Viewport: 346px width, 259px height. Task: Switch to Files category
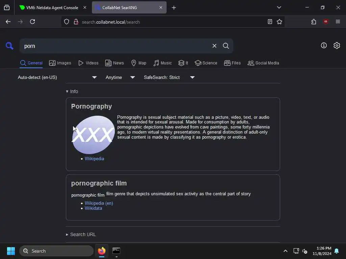tap(232, 63)
